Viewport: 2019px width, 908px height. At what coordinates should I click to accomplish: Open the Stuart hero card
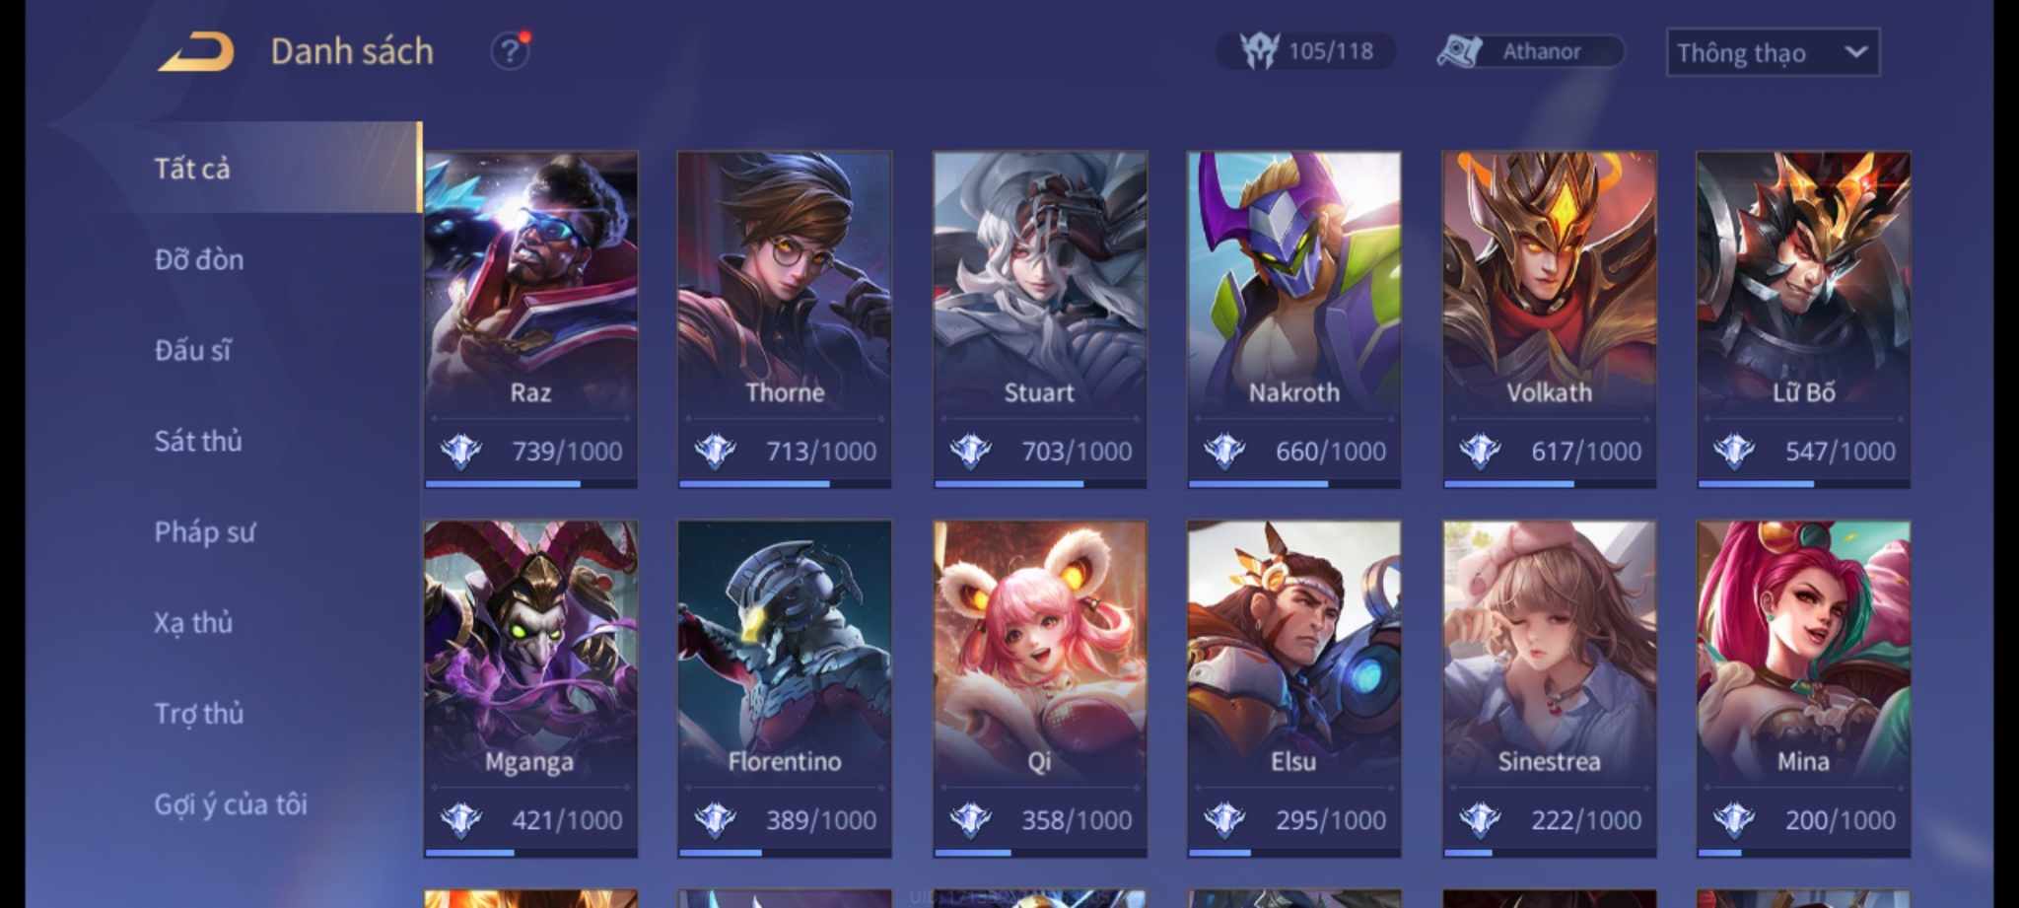click(1040, 319)
